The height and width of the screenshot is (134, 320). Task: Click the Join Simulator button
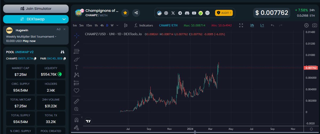tap(36, 9)
